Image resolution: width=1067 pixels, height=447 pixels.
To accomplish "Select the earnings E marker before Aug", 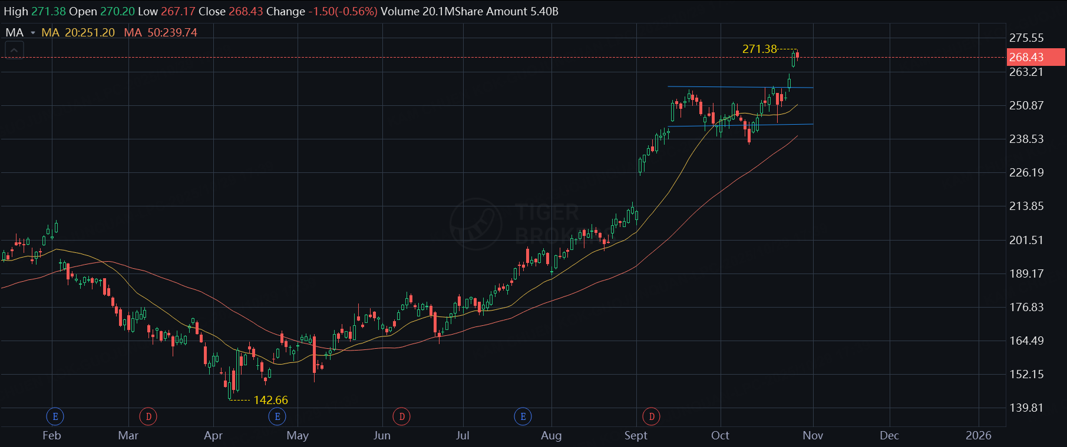I will 523,417.
